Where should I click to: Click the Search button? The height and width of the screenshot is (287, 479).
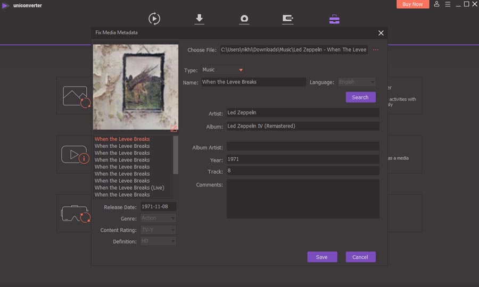(360, 97)
